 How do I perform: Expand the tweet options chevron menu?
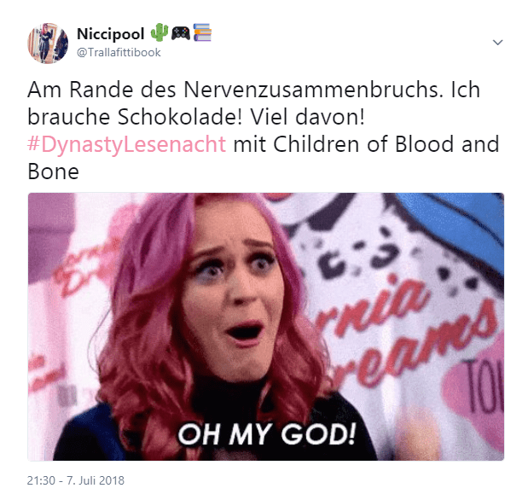(497, 43)
